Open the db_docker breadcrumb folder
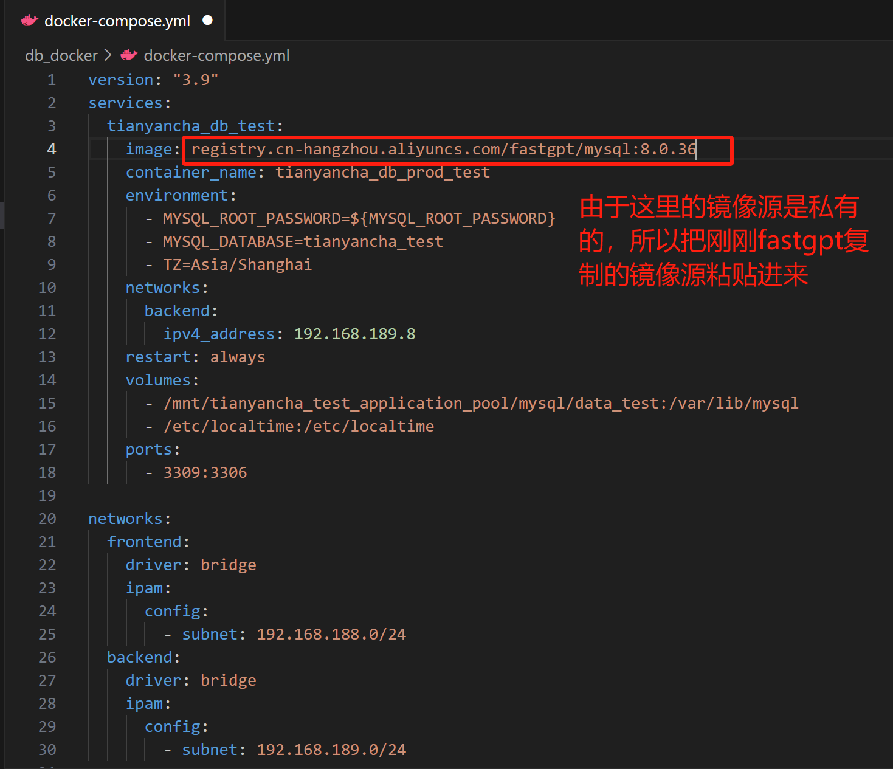Image resolution: width=893 pixels, height=769 pixels. [x=61, y=55]
